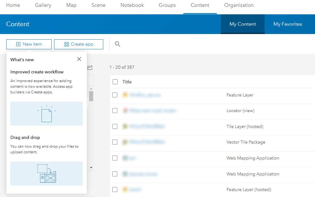This screenshot has width=315, height=197.
Task: Click the folder list scroll up arrow
Action: click(91, 89)
